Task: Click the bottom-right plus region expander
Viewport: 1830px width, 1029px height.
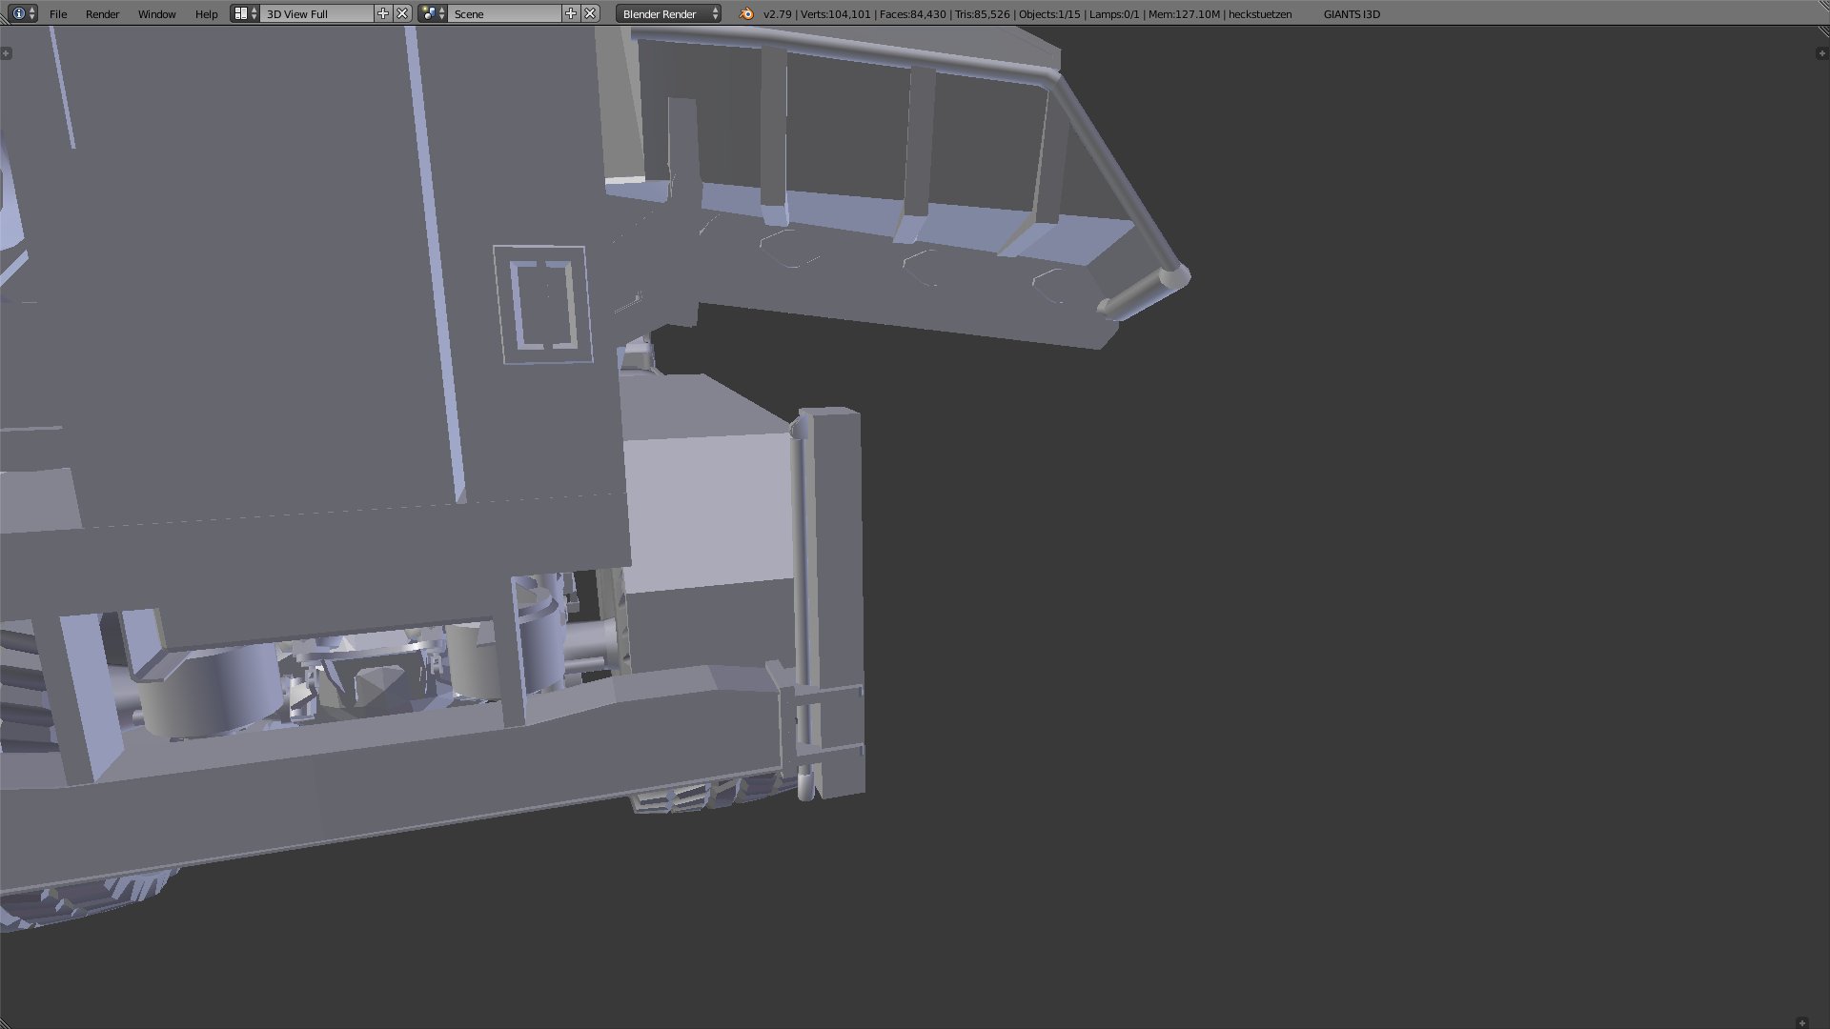Action: point(1801,1023)
